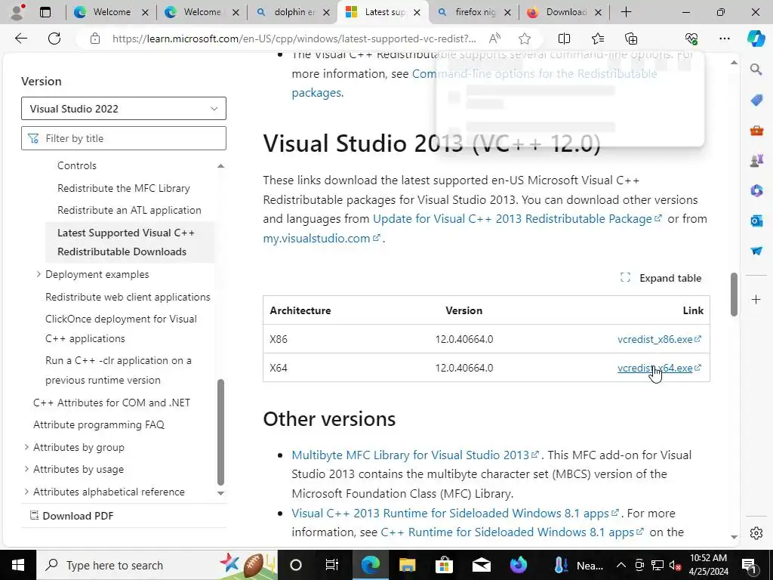773x580 pixels.
Task: Open Favorites list icon
Action: [x=598, y=39]
